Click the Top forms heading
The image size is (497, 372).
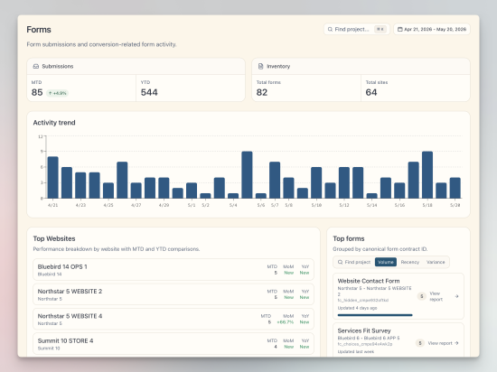click(348, 238)
